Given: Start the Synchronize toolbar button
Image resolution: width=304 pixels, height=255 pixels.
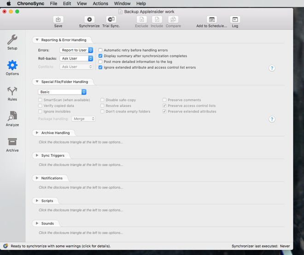Looking at the screenshot, I should [89, 20].
